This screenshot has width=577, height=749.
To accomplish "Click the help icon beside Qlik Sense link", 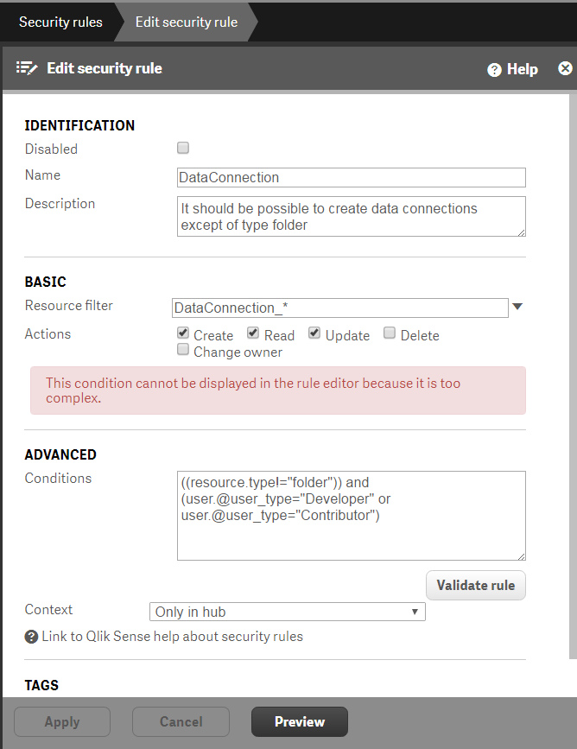I will coord(31,637).
